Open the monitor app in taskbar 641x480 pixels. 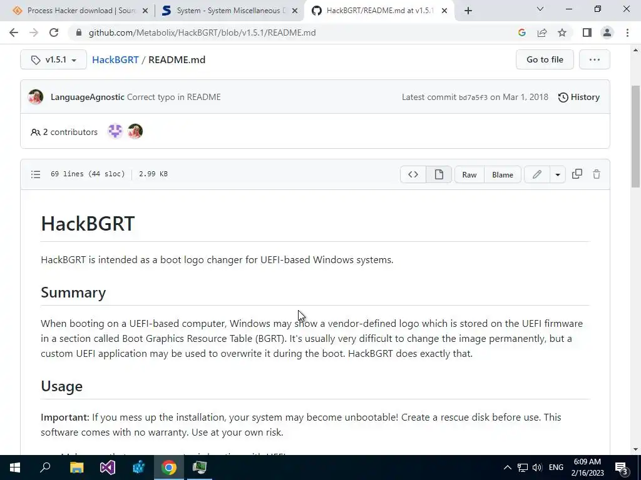click(200, 467)
